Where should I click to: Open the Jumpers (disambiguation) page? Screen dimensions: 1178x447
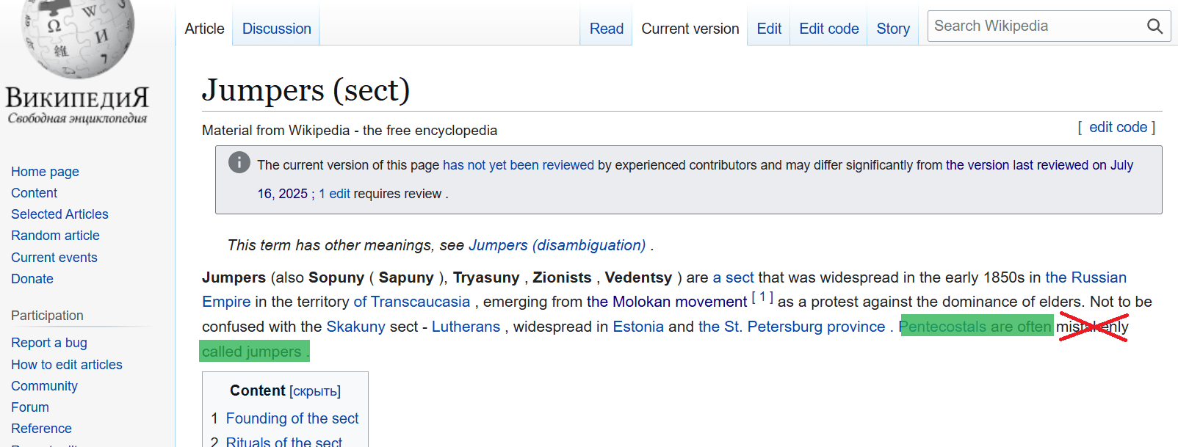click(557, 244)
